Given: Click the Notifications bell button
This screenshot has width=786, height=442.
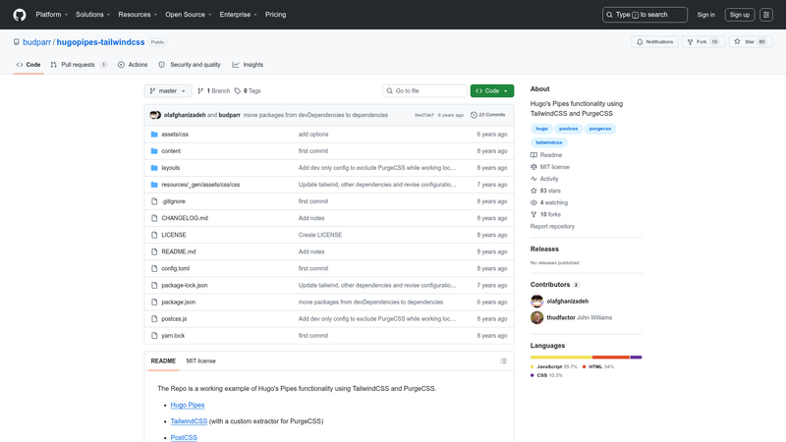Looking at the screenshot, I should point(654,41).
